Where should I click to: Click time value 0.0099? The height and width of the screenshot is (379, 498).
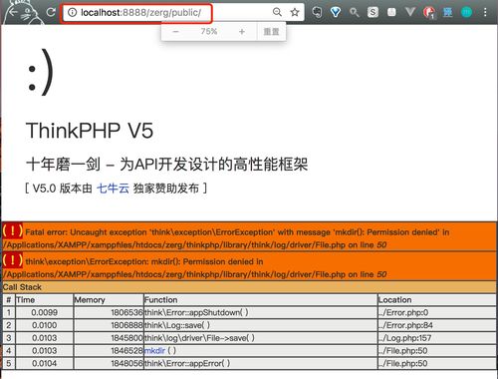click(x=44, y=312)
